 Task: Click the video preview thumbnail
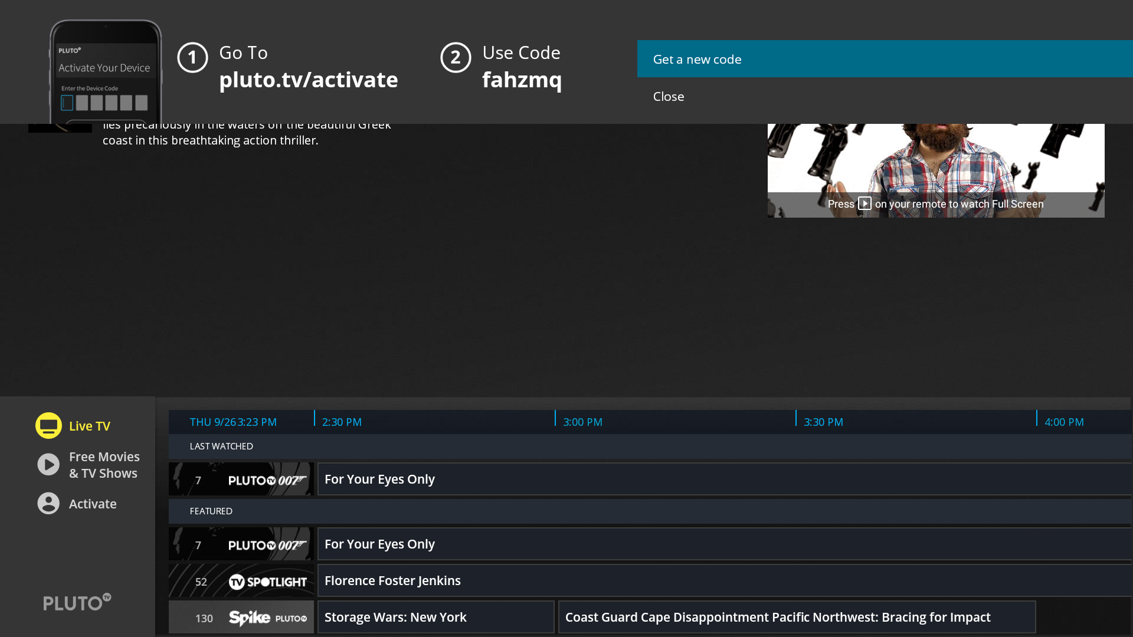click(x=936, y=170)
